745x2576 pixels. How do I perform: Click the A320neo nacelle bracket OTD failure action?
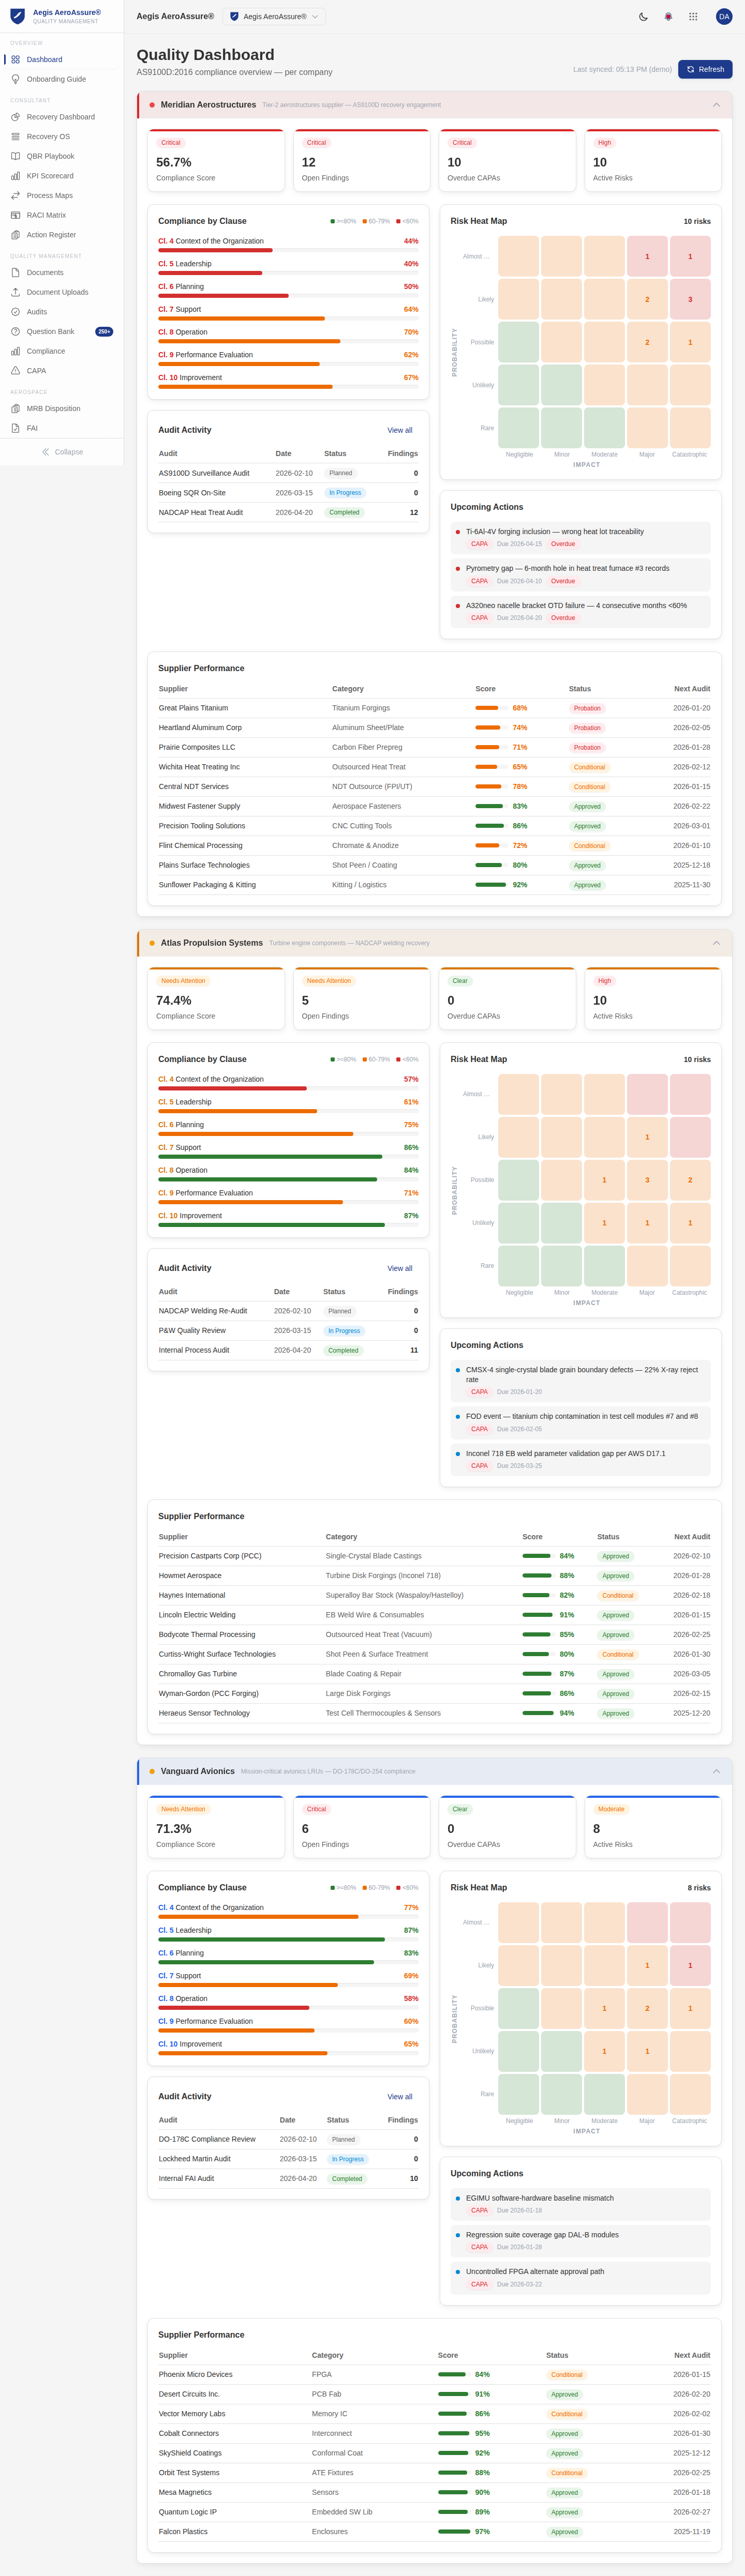580,612
